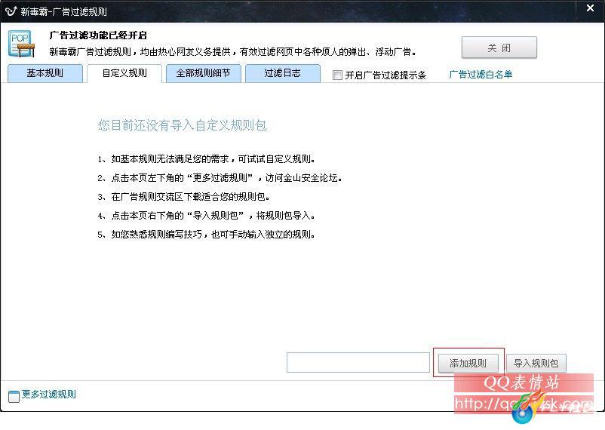Click the heading 您目前还没有导入自定义规则包
Image resolution: width=605 pixels, height=430 pixels.
[x=182, y=125]
